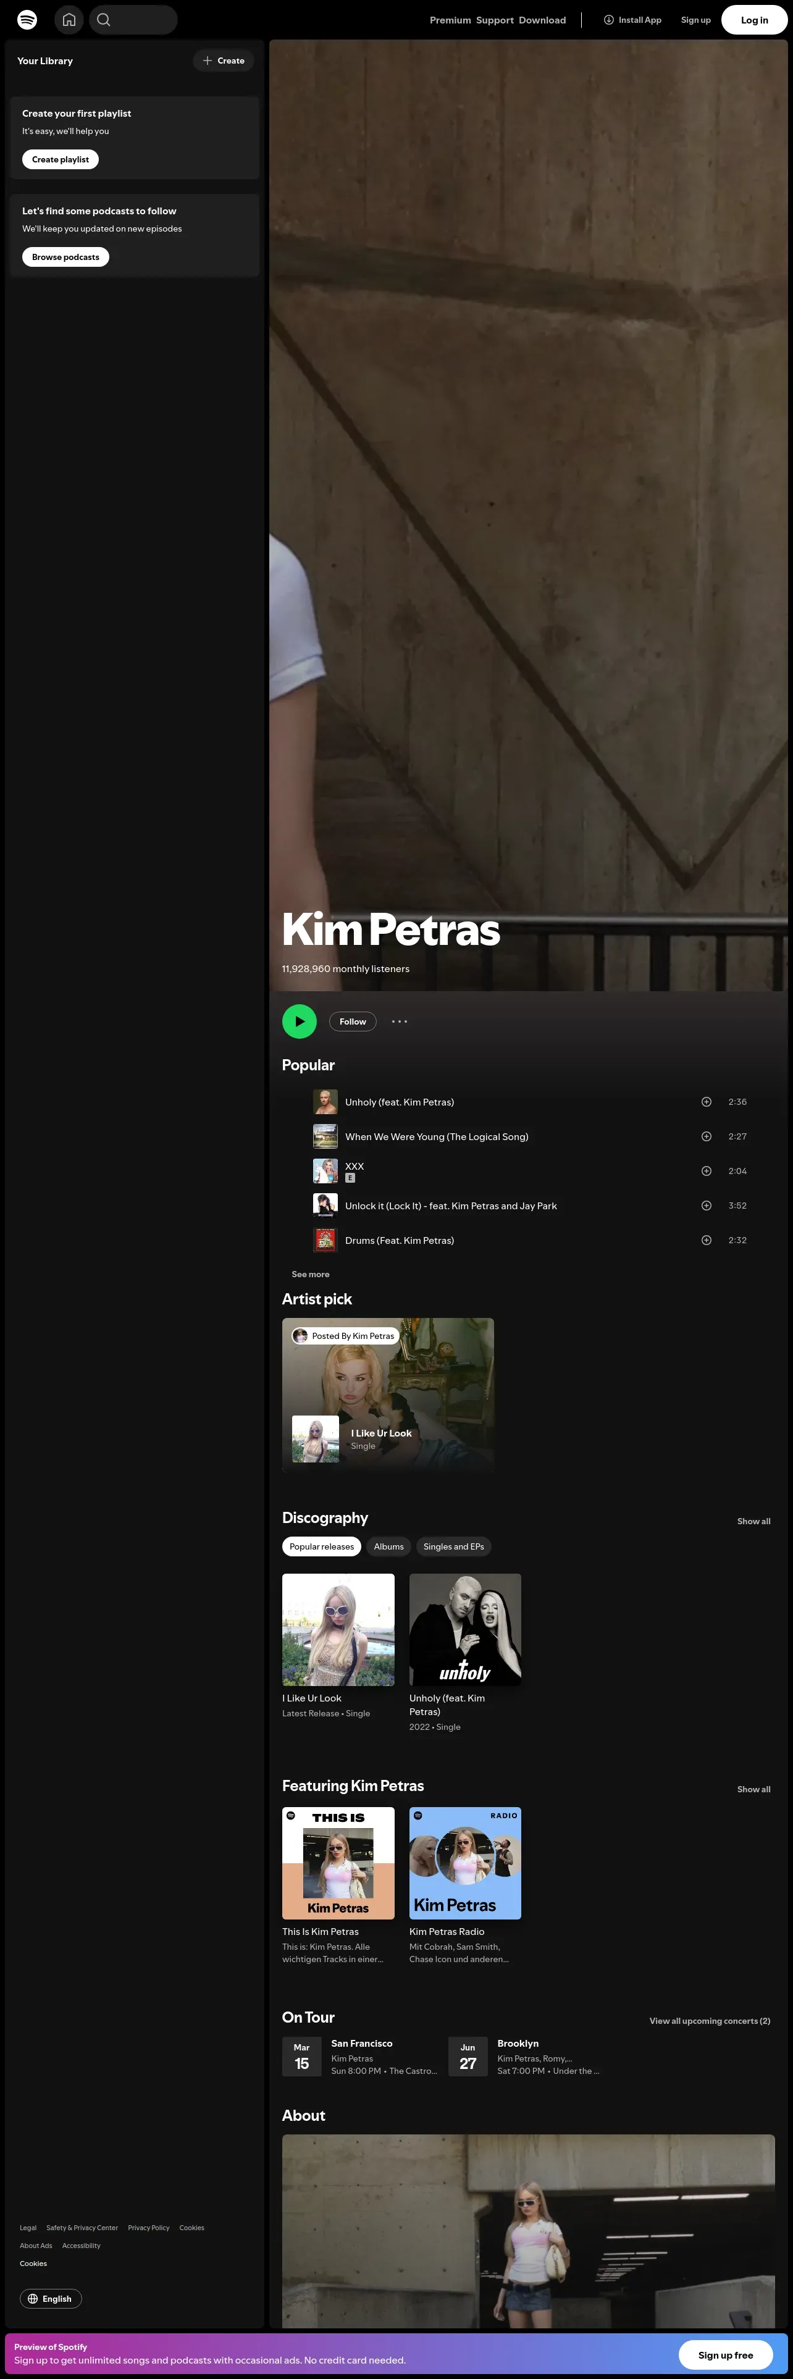Open the Support link
This screenshot has width=793, height=2379.
point(495,20)
